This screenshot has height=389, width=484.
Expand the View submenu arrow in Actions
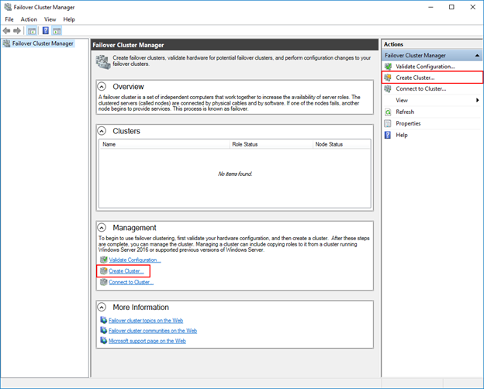pos(478,100)
